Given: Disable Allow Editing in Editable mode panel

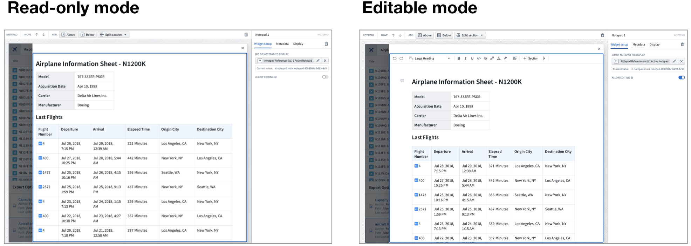Looking at the screenshot, I should 682,78.
